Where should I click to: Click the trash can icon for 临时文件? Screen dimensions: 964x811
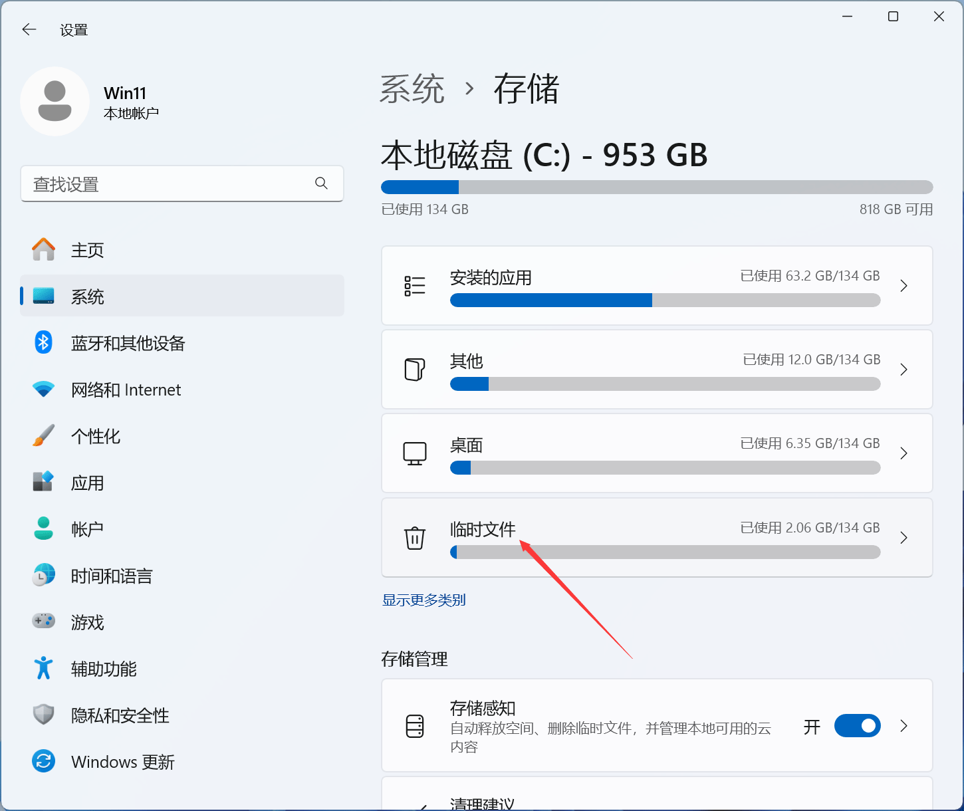[415, 537]
